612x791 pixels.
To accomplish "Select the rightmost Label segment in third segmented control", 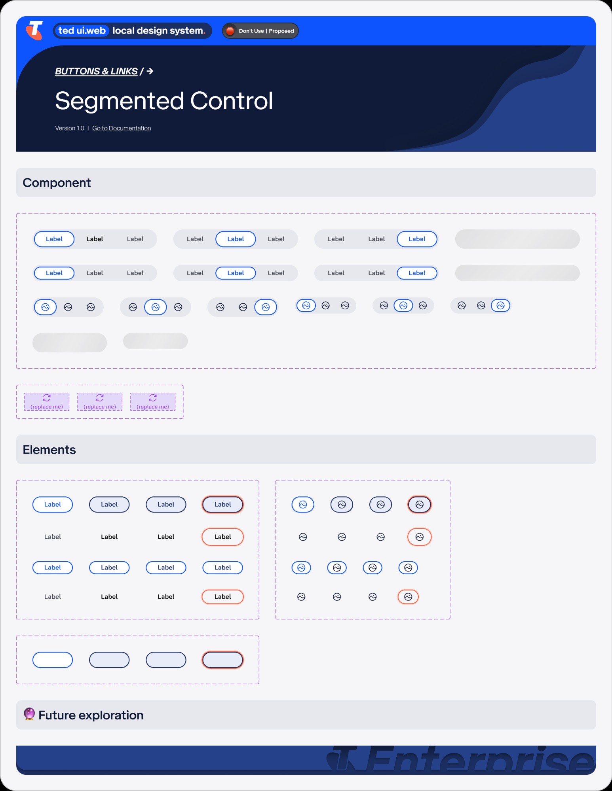I will pyautogui.click(x=417, y=239).
